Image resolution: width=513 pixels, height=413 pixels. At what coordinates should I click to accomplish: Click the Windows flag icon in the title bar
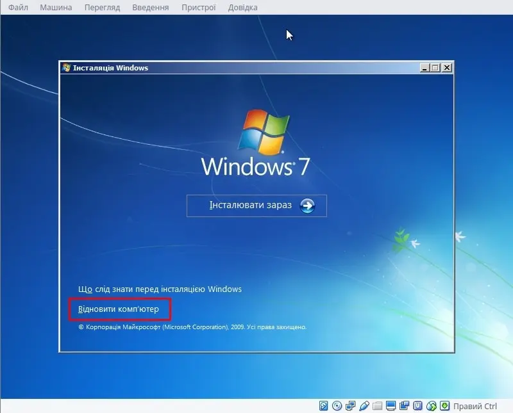[x=67, y=68]
